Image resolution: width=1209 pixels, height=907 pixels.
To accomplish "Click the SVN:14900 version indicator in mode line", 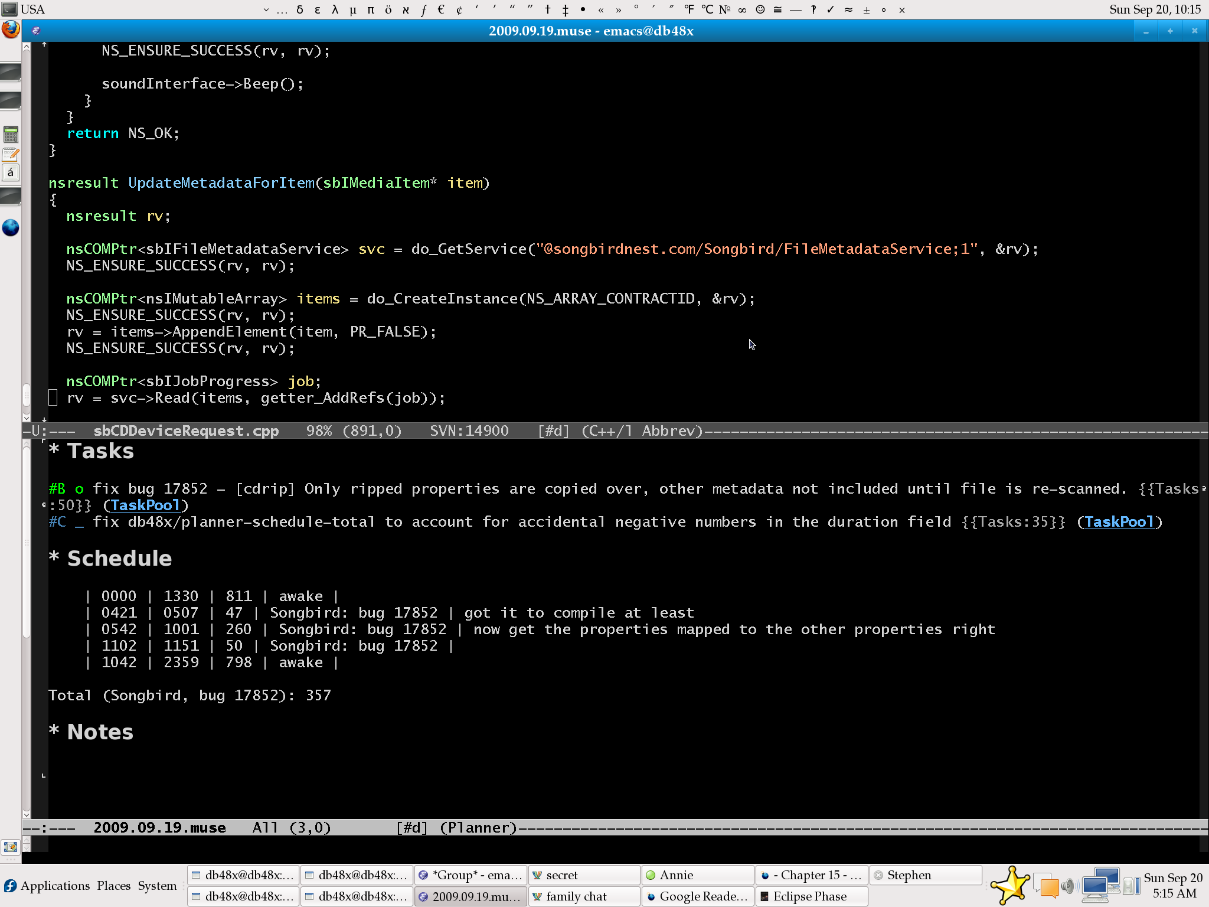I will (469, 430).
